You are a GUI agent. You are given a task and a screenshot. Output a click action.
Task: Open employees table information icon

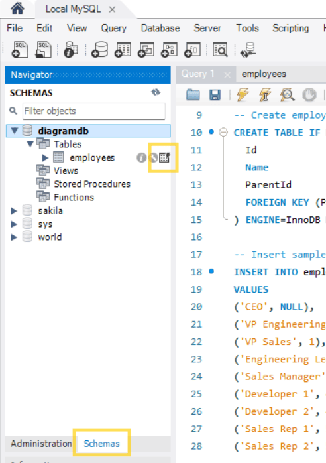141,158
